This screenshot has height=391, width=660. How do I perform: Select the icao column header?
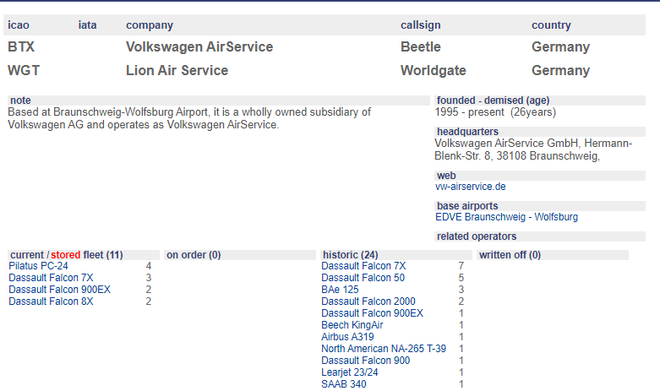click(19, 25)
